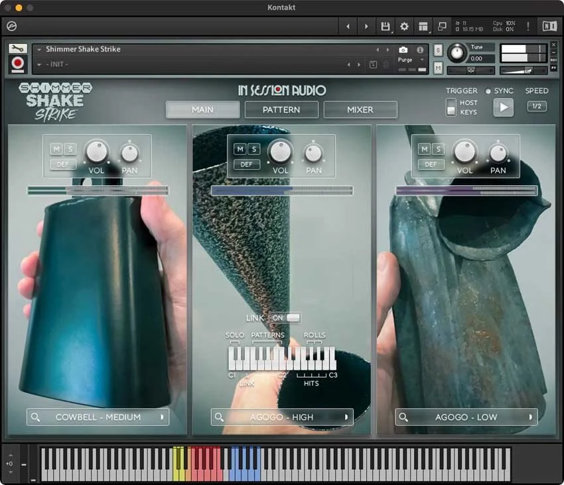Switch to the MAIN tab
Screen dimensions: 564x485
(202, 109)
